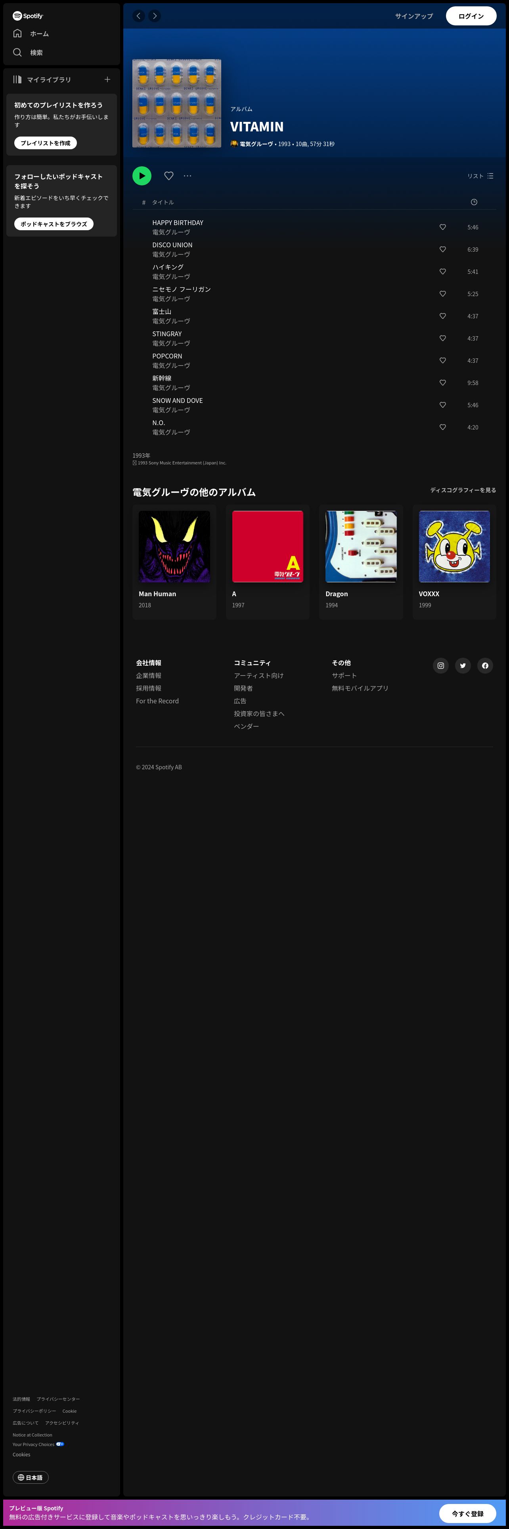Click 企業情報 footer link

pyautogui.click(x=149, y=676)
